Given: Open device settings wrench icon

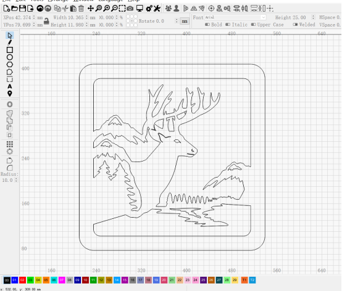Looking at the screenshot, I should (157, 9).
